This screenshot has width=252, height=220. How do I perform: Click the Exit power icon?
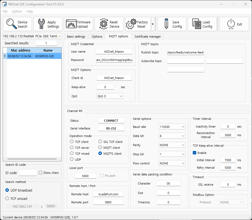click(231, 24)
